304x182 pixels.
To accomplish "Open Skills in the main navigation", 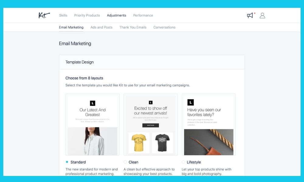I will tap(63, 15).
